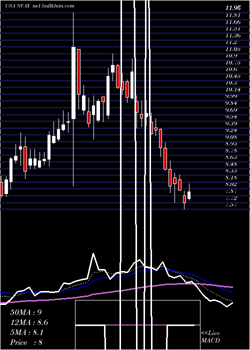Click the '<<Live MACD' label
This screenshot has height=350, width=250.
coord(210,337)
